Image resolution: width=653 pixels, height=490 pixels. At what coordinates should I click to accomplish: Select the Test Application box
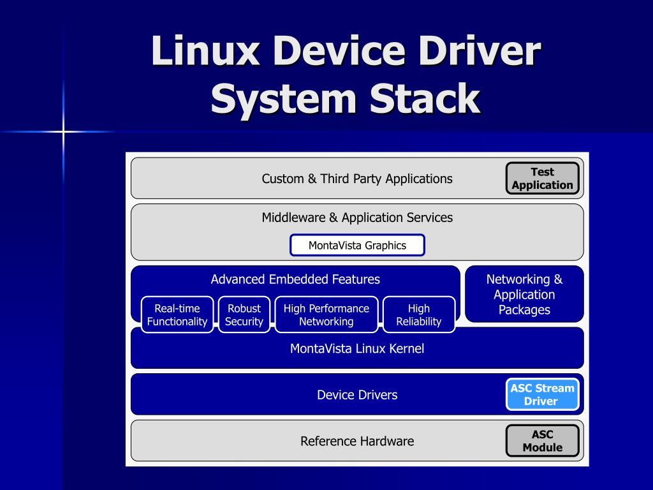coord(542,179)
